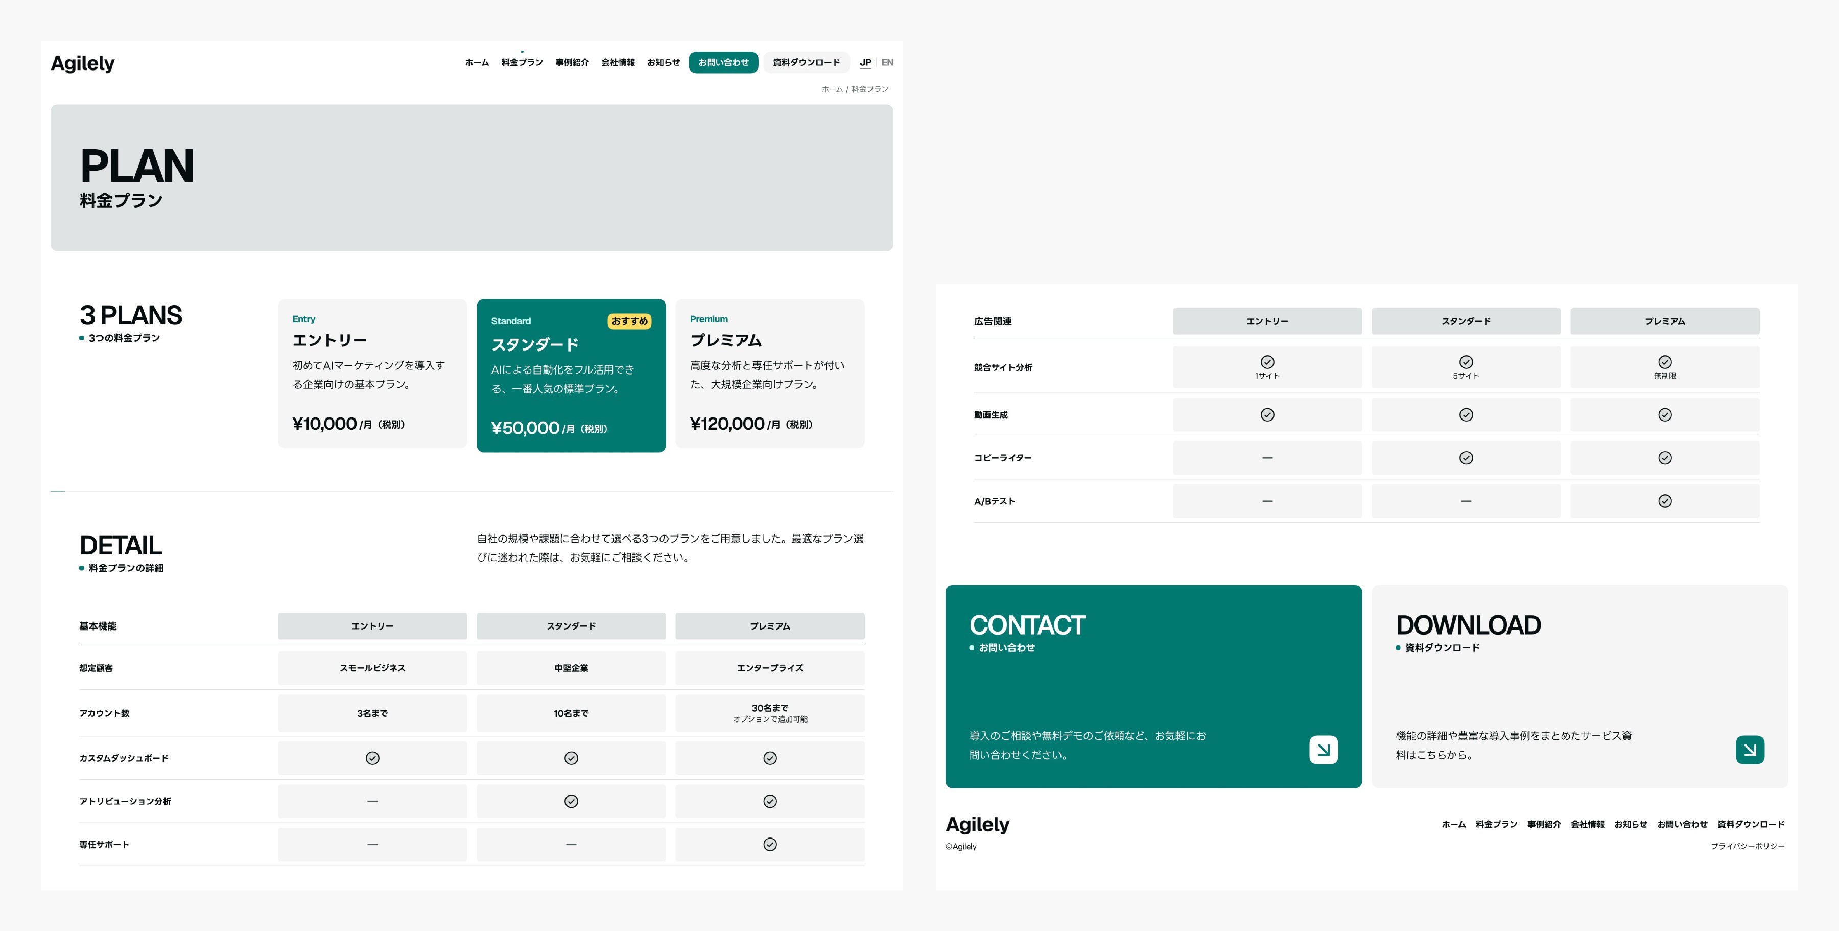
Task: Click the 競合サイト分析 checkmark labeled 無制限
Action: (x=1665, y=362)
